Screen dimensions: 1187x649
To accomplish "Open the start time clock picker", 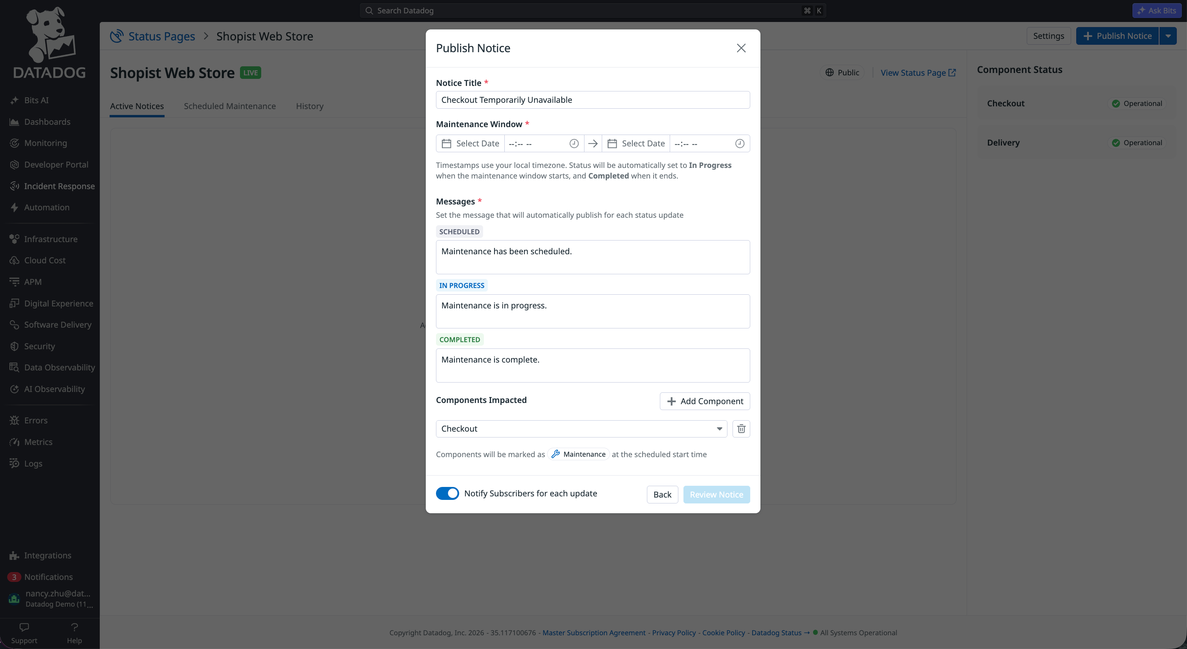I will coord(574,144).
